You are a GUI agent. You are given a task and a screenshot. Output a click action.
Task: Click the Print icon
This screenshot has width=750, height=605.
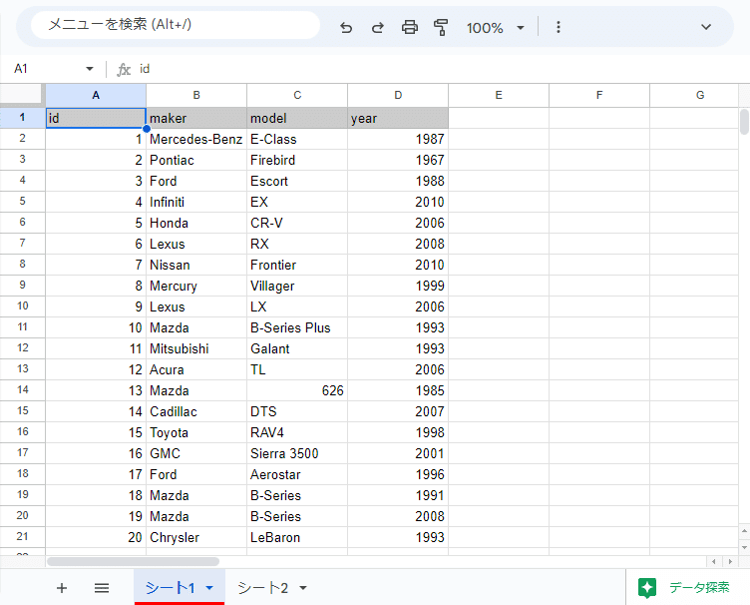point(410,28)
